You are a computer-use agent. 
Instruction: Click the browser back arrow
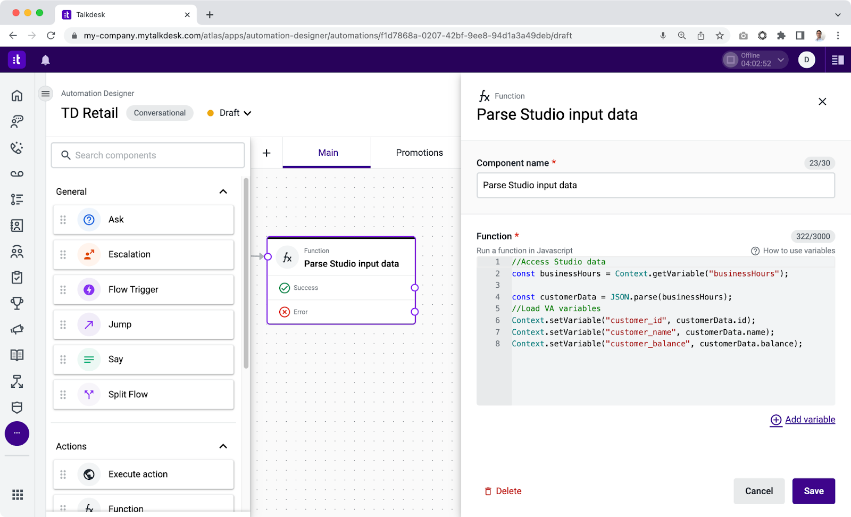[13, 36]
